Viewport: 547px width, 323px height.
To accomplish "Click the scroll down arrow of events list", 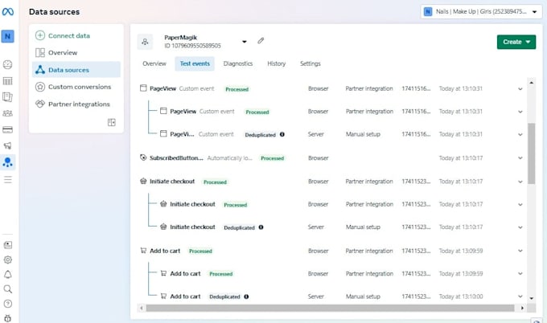I will click(x=531, y=298).
